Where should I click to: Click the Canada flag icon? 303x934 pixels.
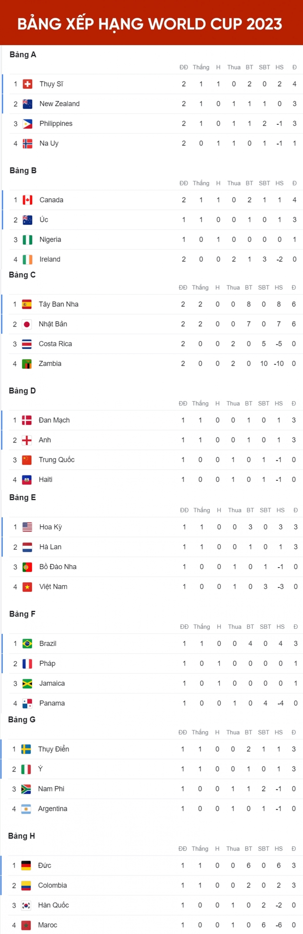[27, 200]
